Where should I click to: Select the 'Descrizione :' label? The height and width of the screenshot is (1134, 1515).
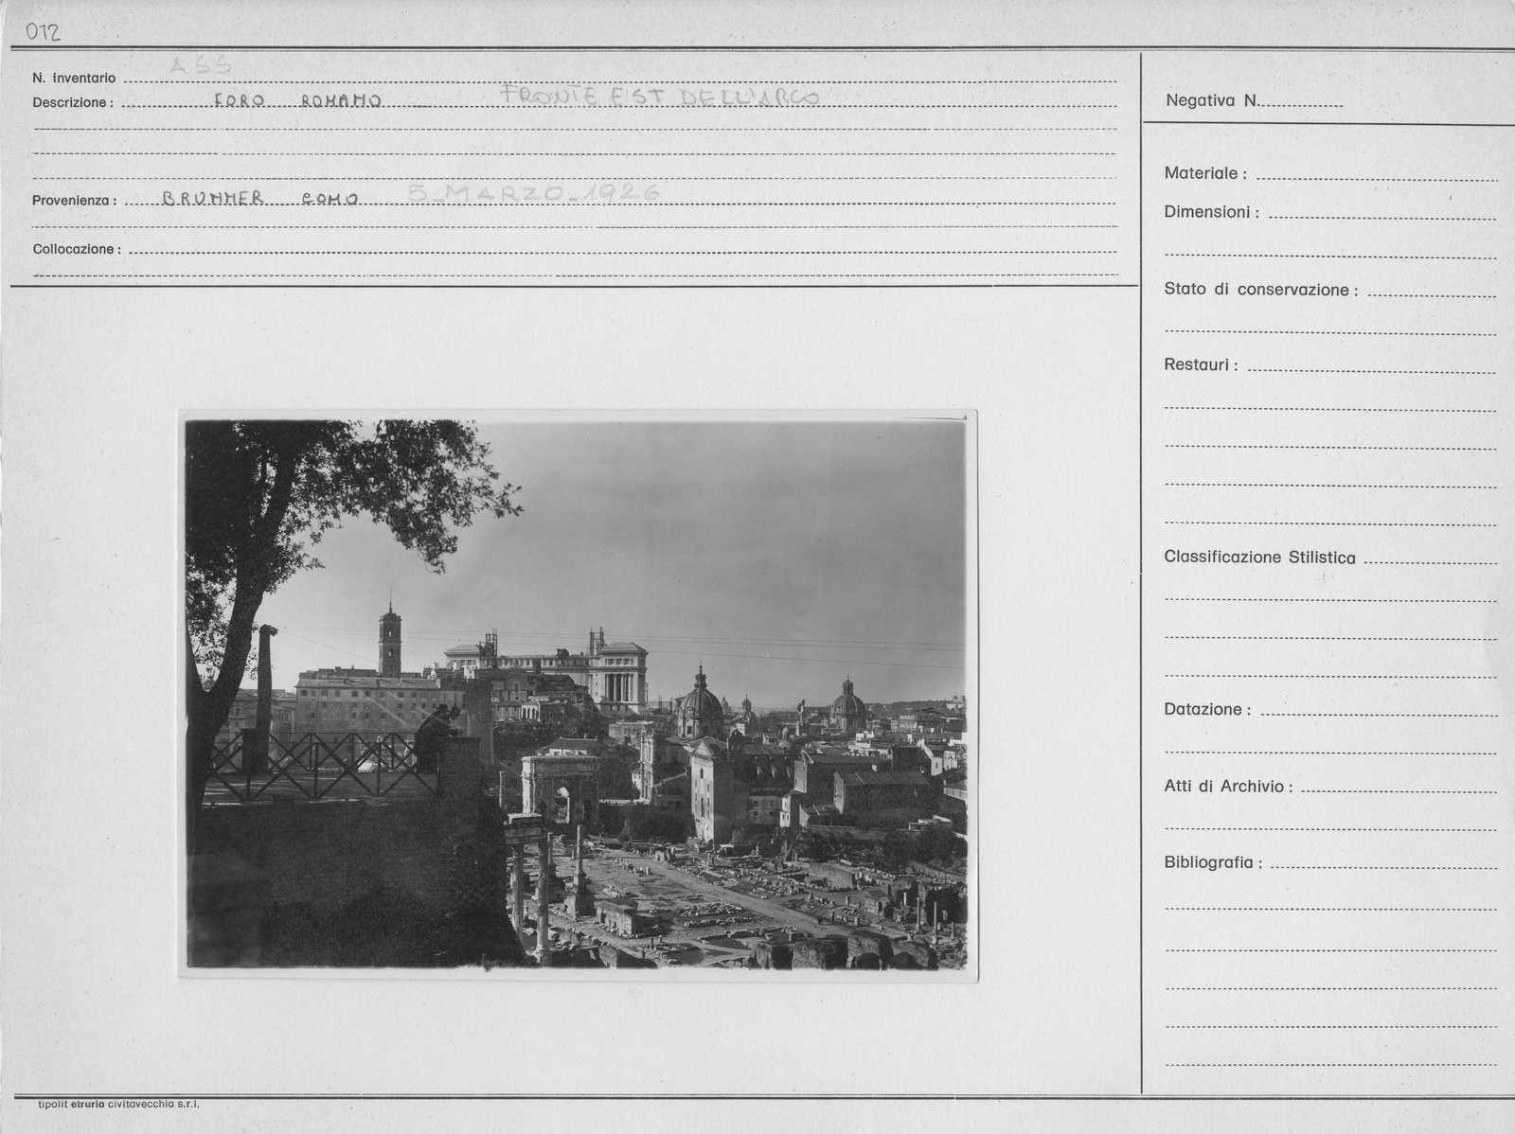coord(73,102)
